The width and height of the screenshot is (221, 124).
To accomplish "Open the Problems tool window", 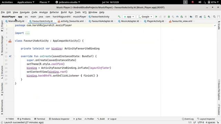I will [x=24, y=119].
